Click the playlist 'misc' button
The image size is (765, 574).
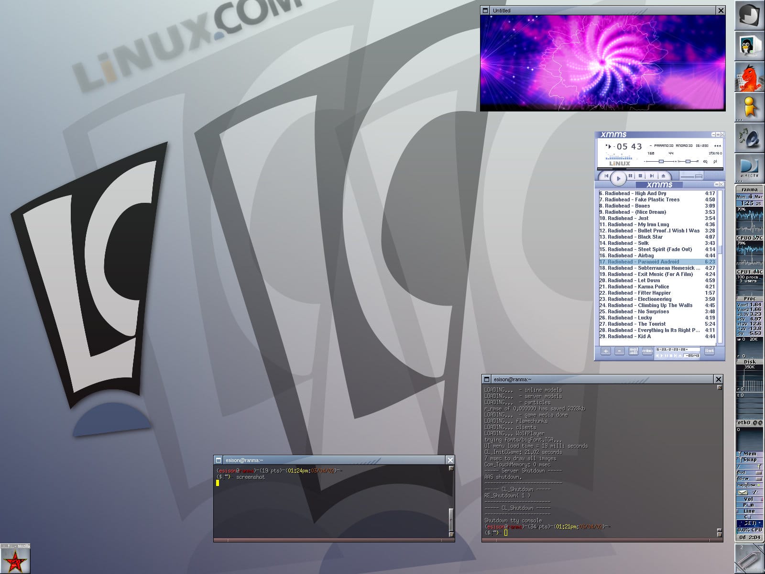(x=647, y=351)
